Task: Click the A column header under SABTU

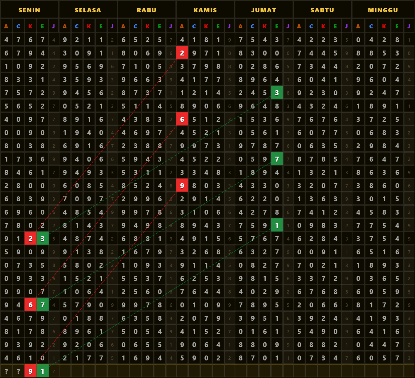Action: click(x=299, y=26)
